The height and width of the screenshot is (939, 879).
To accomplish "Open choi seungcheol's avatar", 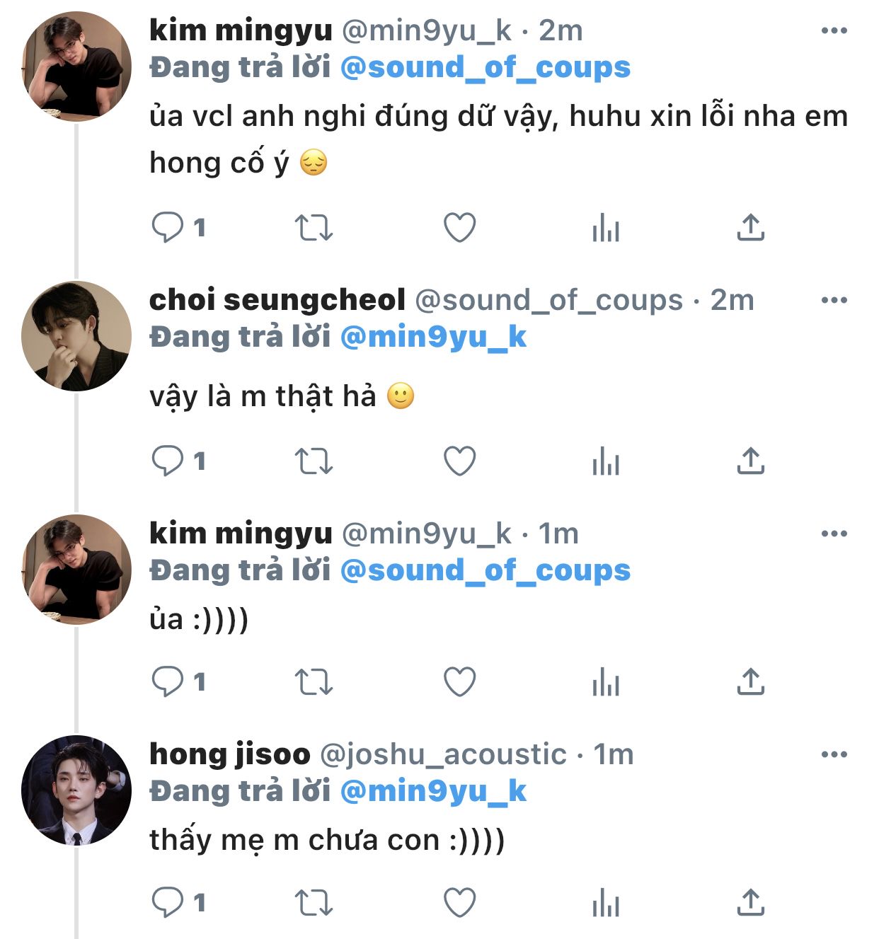I will click(76, 336).
